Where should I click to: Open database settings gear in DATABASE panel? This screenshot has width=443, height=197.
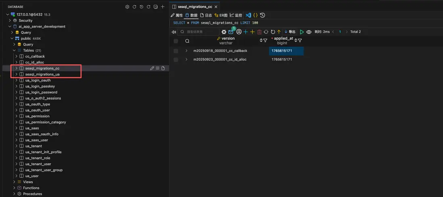coord(127,7)
